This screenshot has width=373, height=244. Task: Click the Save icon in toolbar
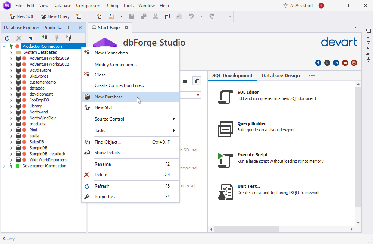pyautogui.click(x=132, y=16)
